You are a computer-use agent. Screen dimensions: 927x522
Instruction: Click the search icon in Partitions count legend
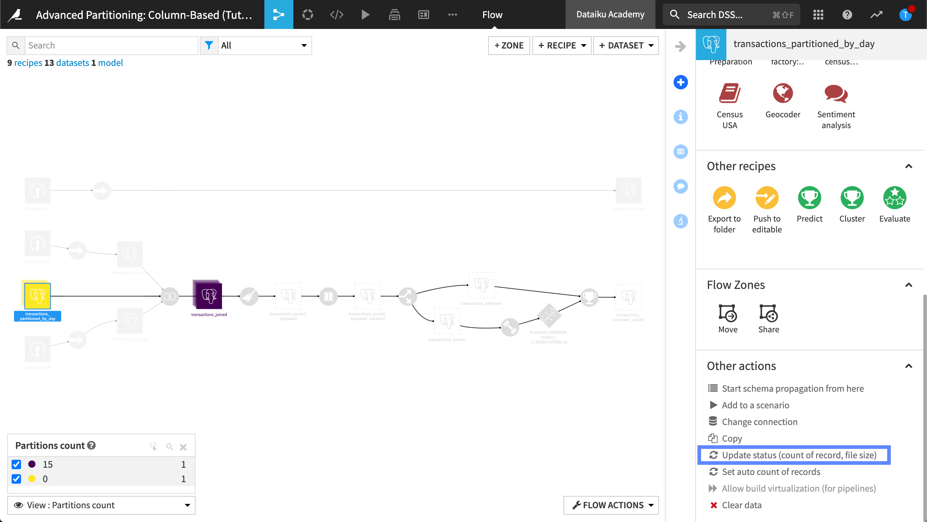click(x=169, y=446)
